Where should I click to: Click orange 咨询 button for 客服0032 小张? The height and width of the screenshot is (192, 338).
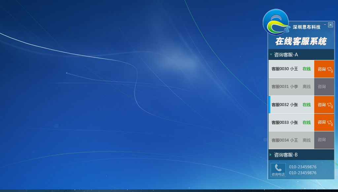(x=324, y=105)
